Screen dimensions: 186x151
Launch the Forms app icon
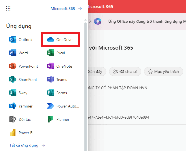pos(51,93)
